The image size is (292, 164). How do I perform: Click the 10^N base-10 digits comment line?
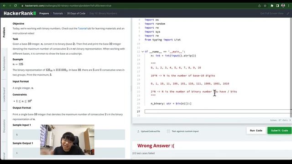point(183,76)
